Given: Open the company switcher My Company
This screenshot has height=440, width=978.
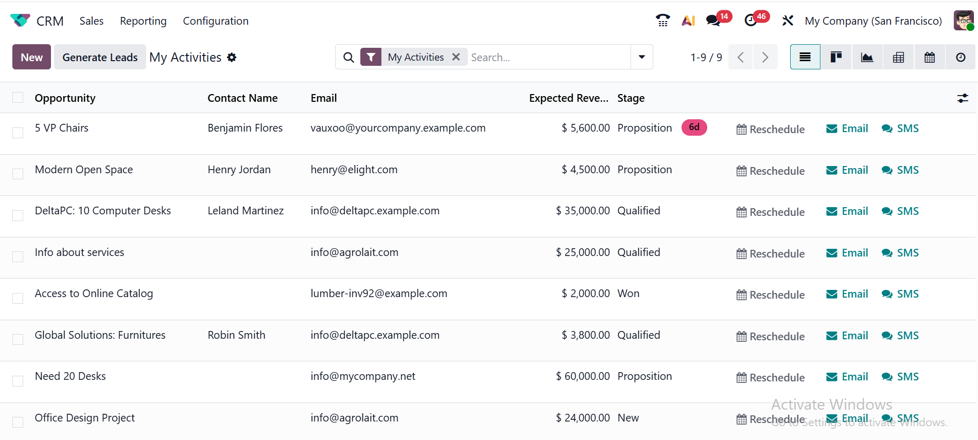Looking at the screenshot, I should (873, 21).
